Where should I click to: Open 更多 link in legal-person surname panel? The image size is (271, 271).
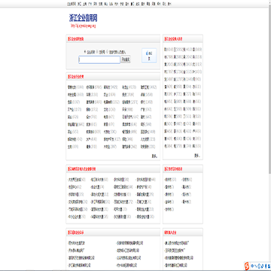point(197,156)
